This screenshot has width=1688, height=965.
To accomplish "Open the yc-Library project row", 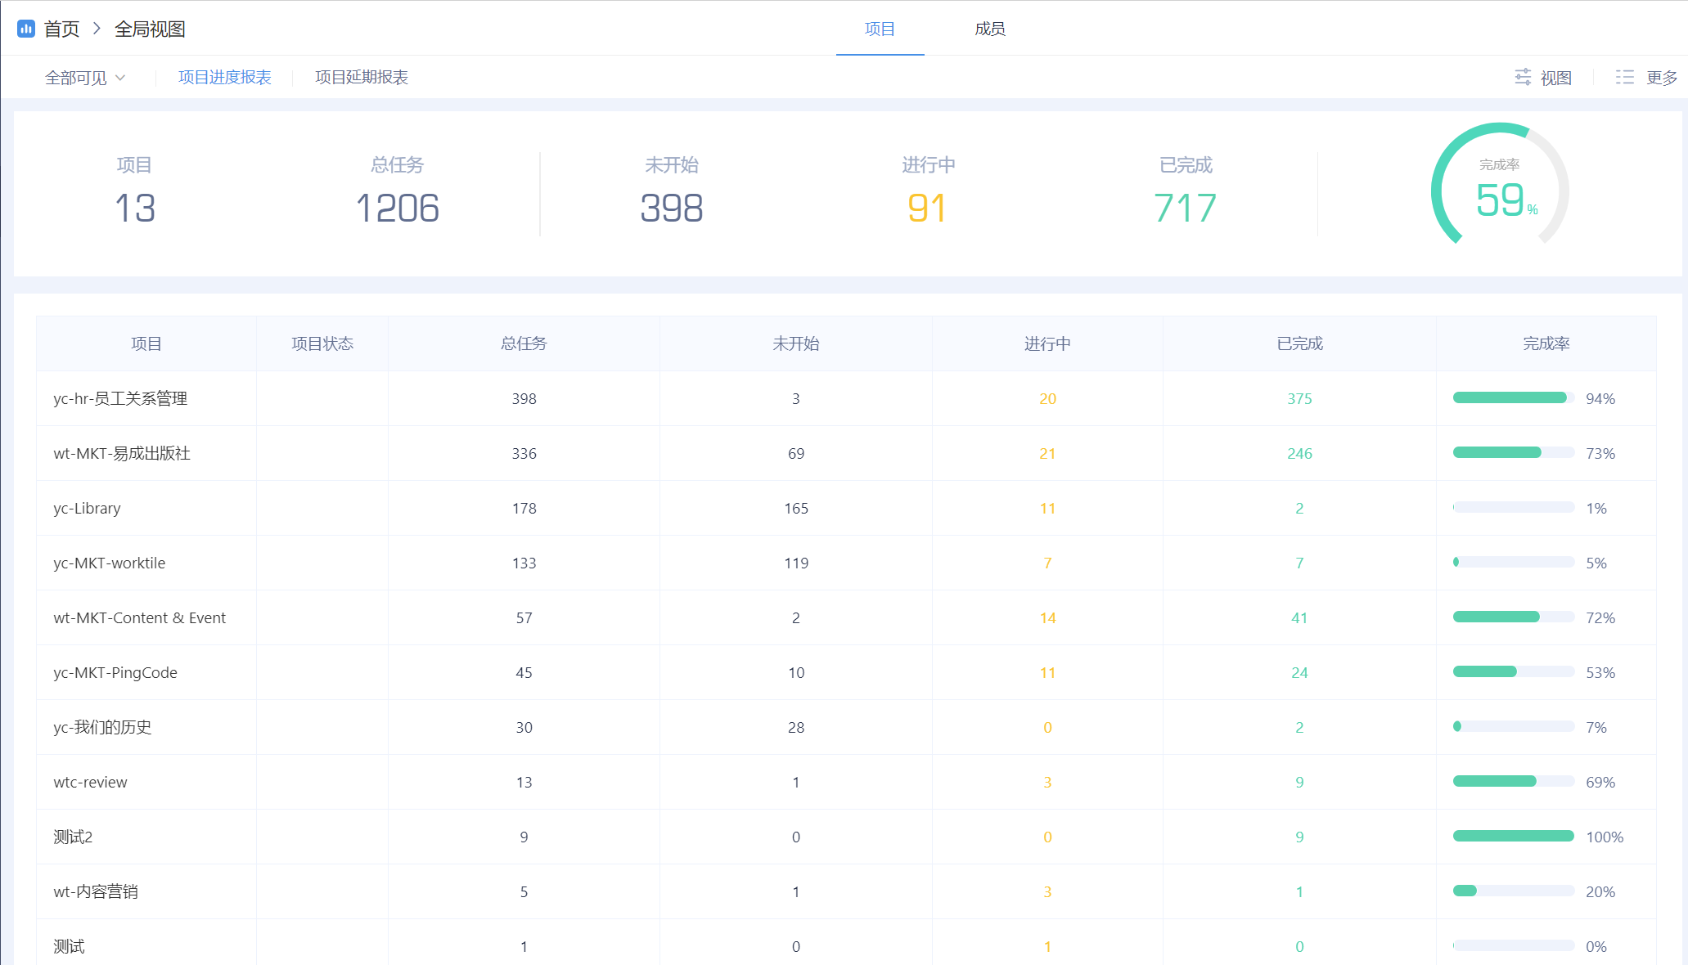I will coord(87,508).
